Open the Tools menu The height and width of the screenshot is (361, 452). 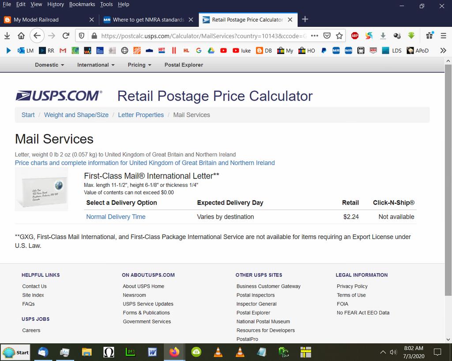[106, 4]
